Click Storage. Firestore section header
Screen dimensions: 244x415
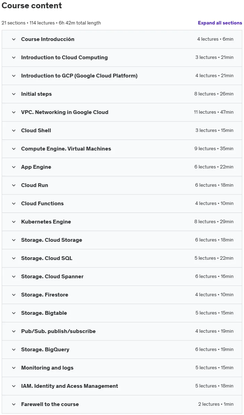coord(122,295)
